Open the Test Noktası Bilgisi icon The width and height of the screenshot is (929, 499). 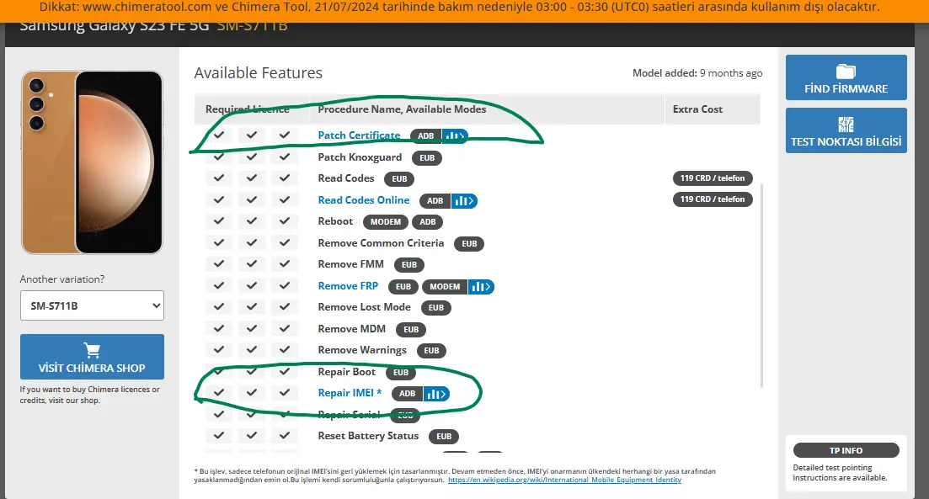pyautogui.click(x=846, y=125)
